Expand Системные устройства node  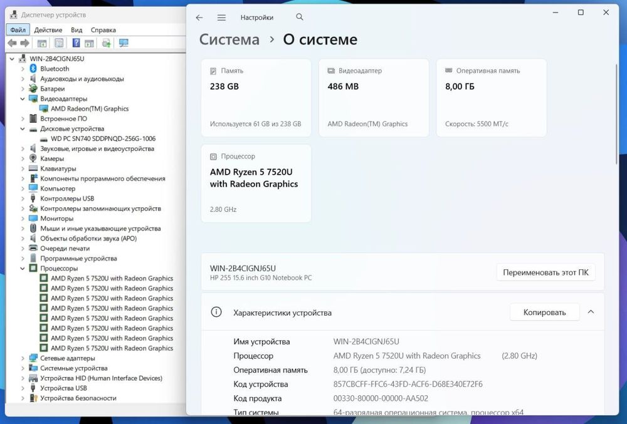[x=23, y=368]
